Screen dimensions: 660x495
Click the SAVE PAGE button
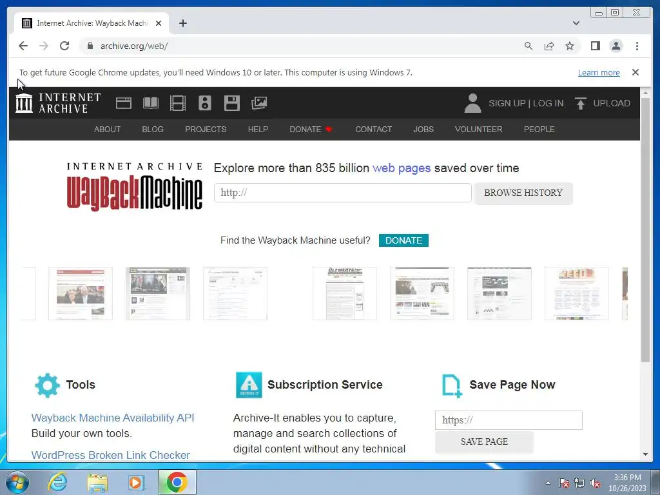[x=484, y=442]
